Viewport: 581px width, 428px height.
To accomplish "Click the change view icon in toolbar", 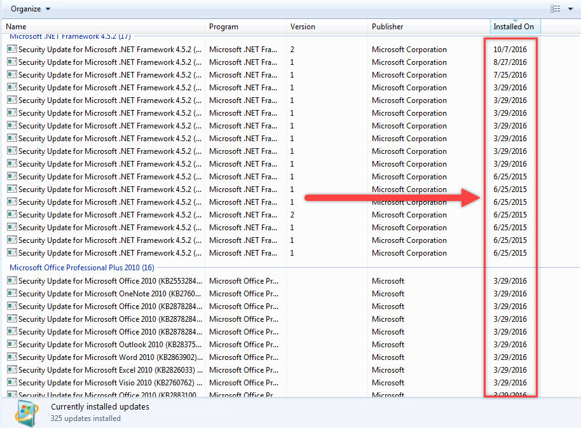I will 555,9.
